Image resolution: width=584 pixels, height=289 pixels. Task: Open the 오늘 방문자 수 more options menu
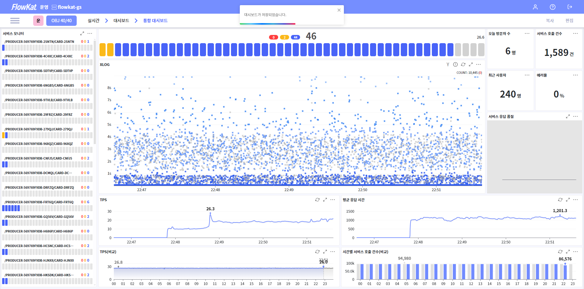527,33
